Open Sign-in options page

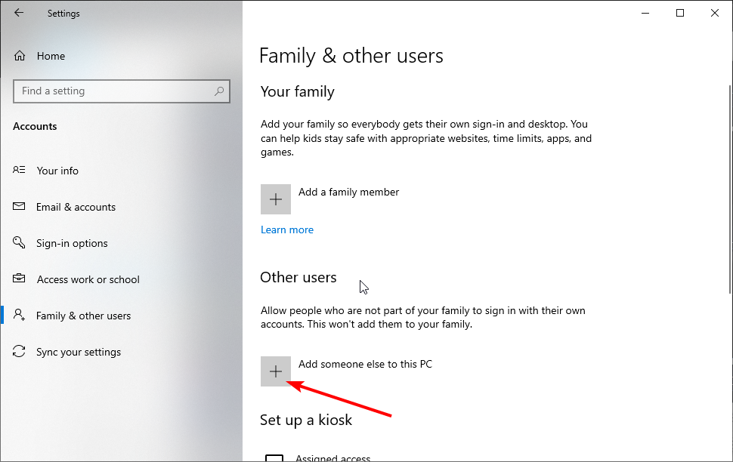(x=72, y=243)
